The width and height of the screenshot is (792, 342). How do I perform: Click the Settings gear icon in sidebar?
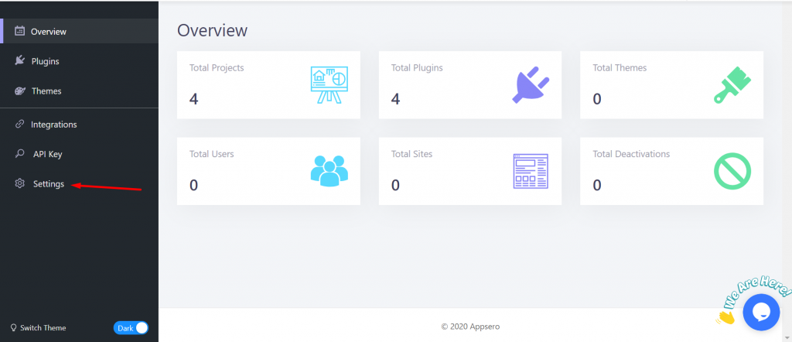pyautogui.click(x=19, y=183)
